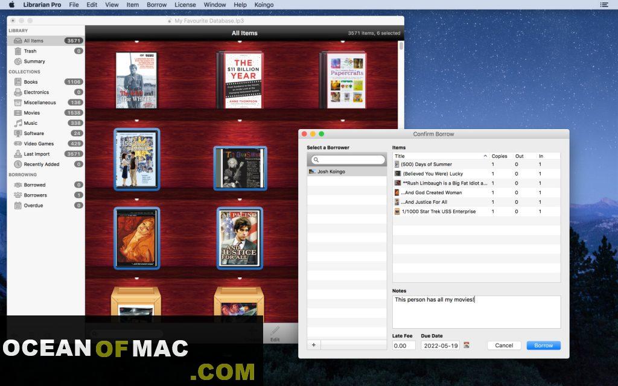Open the Koingo menu
618x386 pixels.
point(264,5)
